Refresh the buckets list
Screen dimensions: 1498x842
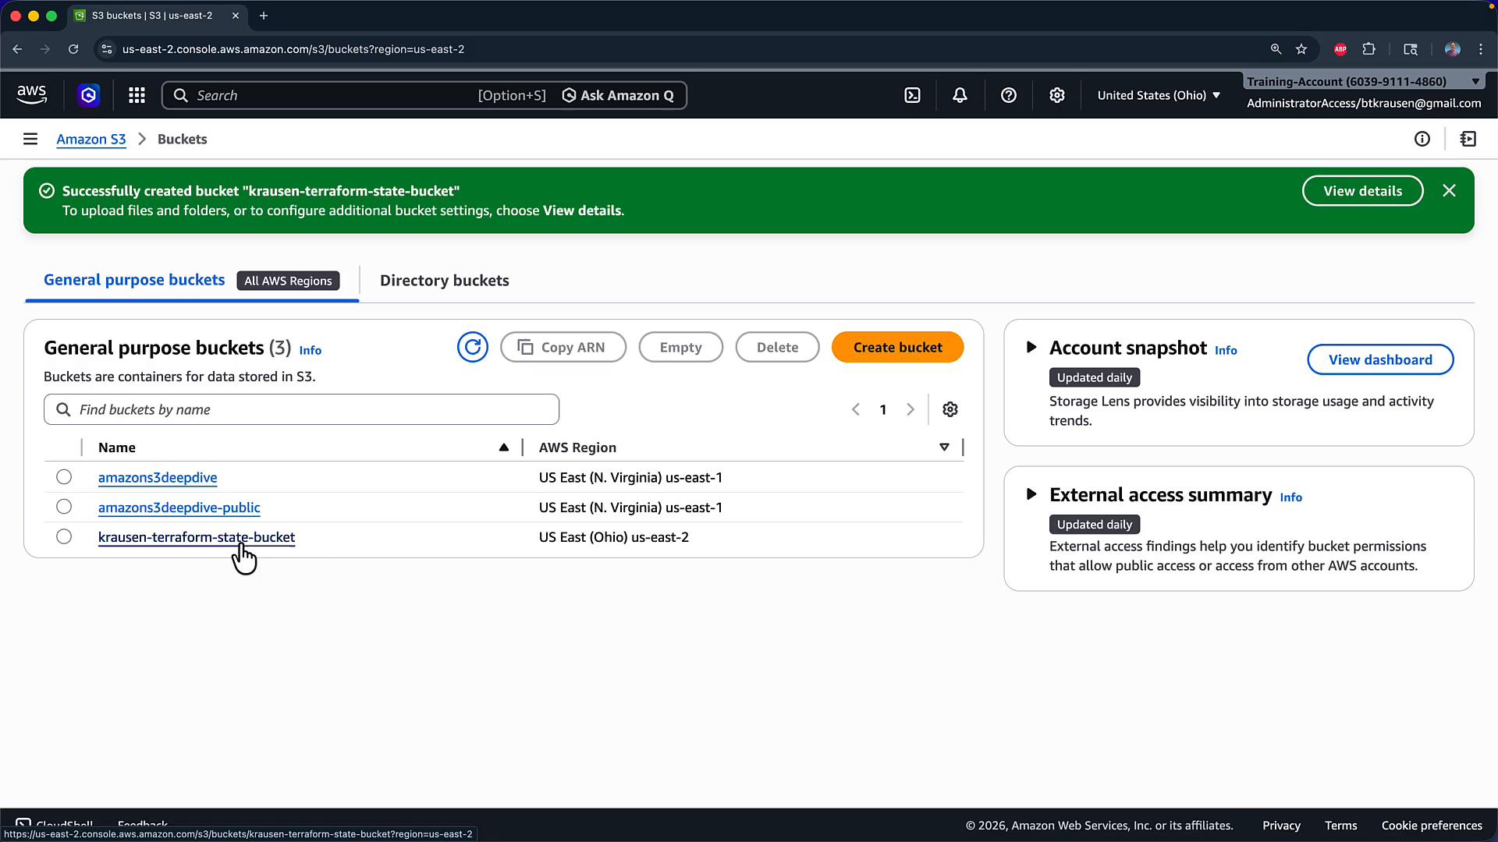pos(473,347)
